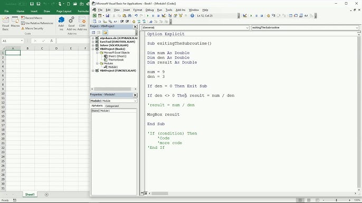This screenshot has height=203, width=362.
Task: Click the Run Sub play icon in Standard toolbar
Action: (x=148, y=16)
